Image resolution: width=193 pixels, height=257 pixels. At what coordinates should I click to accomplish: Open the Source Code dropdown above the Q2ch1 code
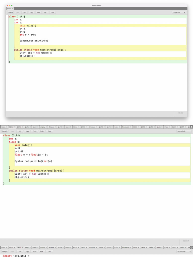tap(184, 131)
